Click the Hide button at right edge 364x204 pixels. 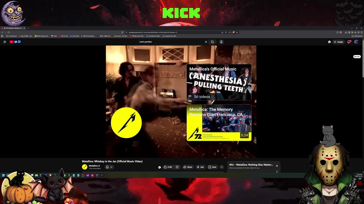(357, 57)
